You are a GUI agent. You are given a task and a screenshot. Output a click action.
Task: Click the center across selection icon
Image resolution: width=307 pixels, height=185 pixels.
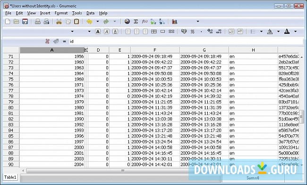click(x=154, y=31)
